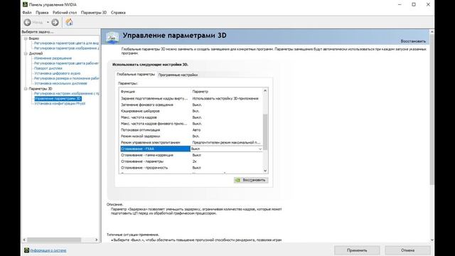Click Восстановить link in the page header

(x=413, y=41)
